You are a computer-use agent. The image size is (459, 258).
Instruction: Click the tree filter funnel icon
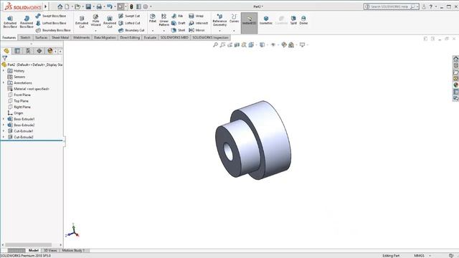tap(5, 58)
